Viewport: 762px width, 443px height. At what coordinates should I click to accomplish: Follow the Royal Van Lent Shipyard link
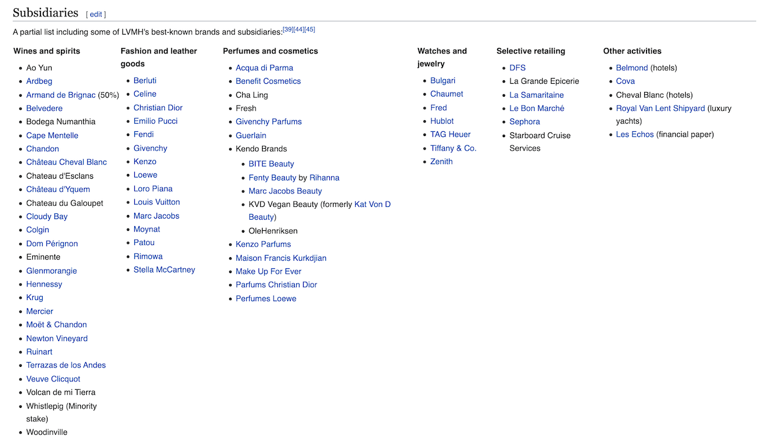pos(661,108)
